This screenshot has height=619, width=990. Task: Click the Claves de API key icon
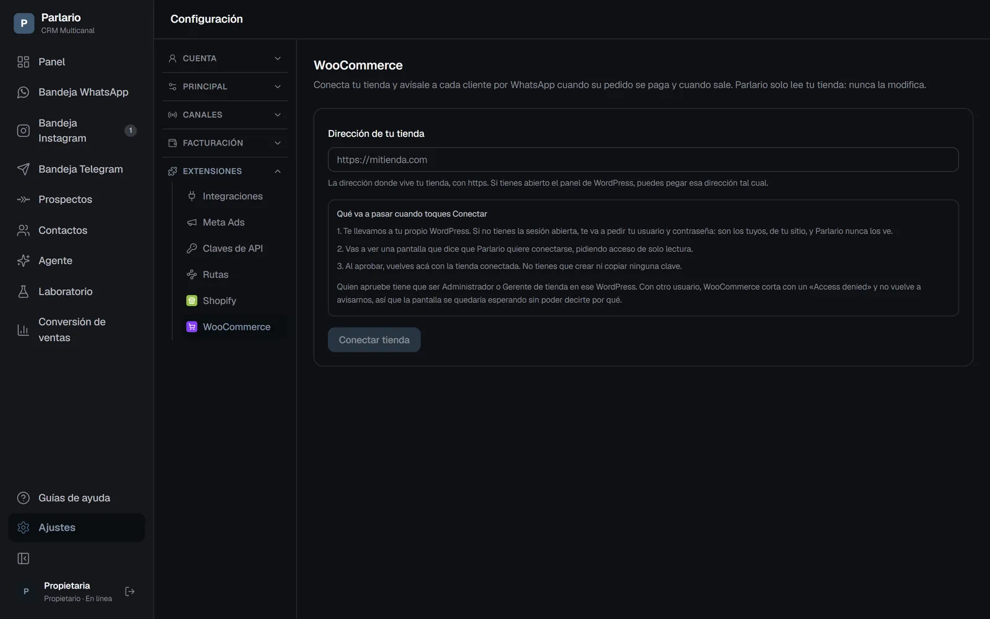point(192,248)
